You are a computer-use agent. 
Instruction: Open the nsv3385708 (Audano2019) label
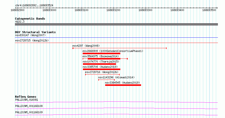pyautogui.click(x=100, y=67)
